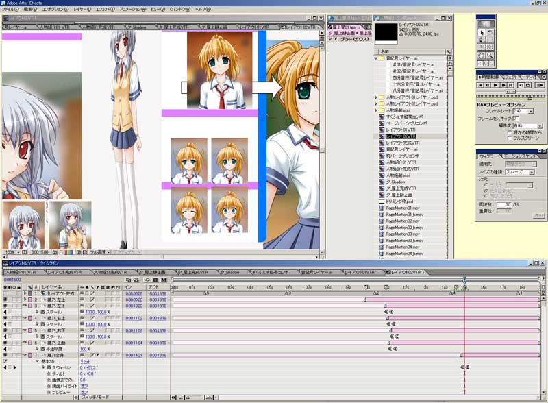Click layer 2 in-point 0:00:09:22
Image resolution: width=548 pixels, height=403 pixels.
pyautogui.click(x=134, y=300)
